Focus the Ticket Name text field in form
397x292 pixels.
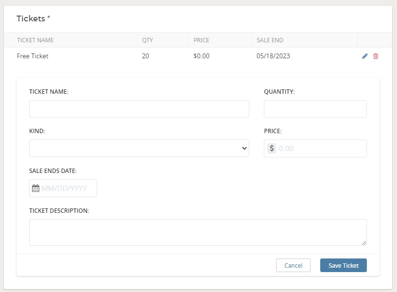coord(139,109)
